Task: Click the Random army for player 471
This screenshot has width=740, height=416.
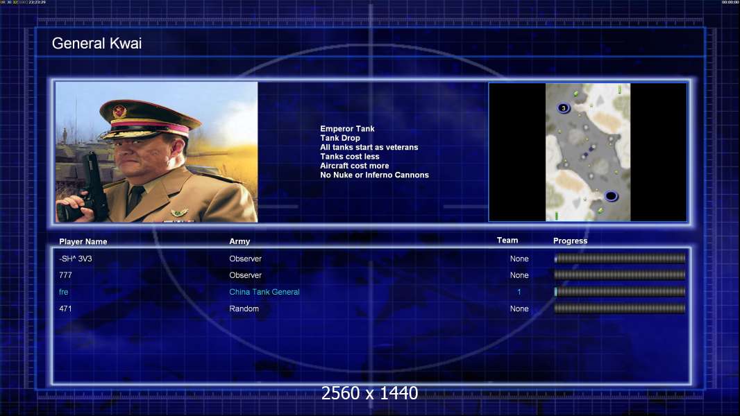Action: coord(244,309)
